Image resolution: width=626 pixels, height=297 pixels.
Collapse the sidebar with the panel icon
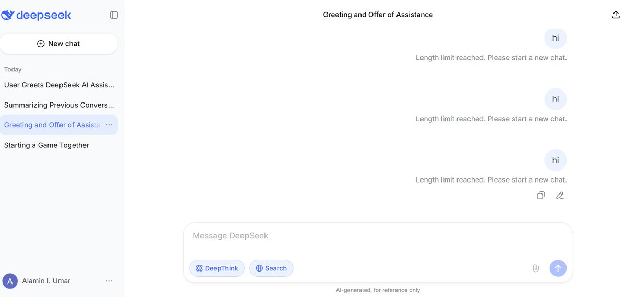(114, 15)
